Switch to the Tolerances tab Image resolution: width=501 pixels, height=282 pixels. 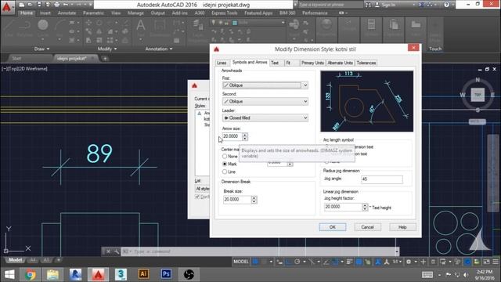[366, 63]
